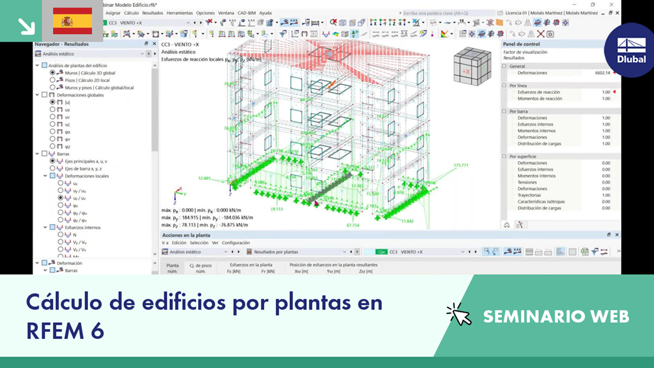
Task: Click the Acciones en la planta undock icon
Action: (x=609, y=235)
